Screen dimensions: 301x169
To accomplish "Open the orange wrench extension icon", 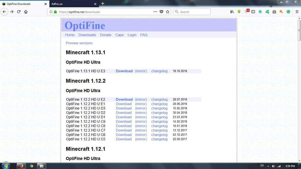I will (281, 12).
